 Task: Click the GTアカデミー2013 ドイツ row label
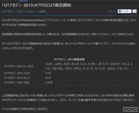tap(17, 73)
